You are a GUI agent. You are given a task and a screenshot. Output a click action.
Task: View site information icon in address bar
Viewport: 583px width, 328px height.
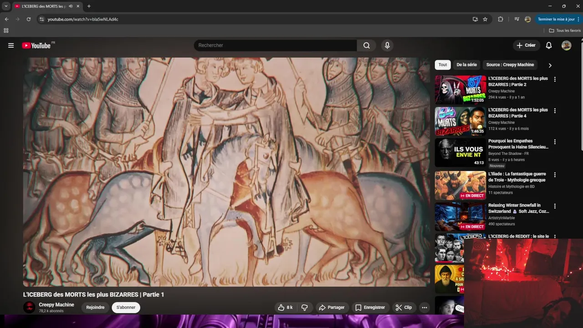pyautogui.click(x=41, y=19)
